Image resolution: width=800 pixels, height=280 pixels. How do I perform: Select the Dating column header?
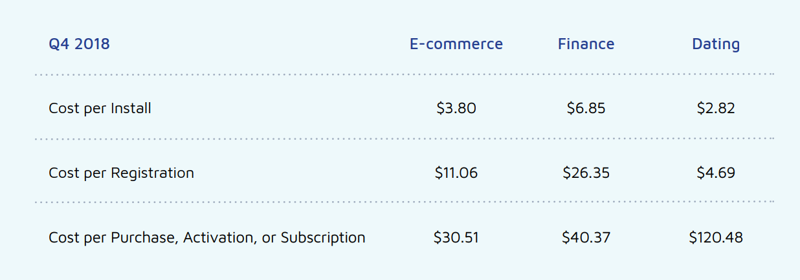tap(715, 44)
